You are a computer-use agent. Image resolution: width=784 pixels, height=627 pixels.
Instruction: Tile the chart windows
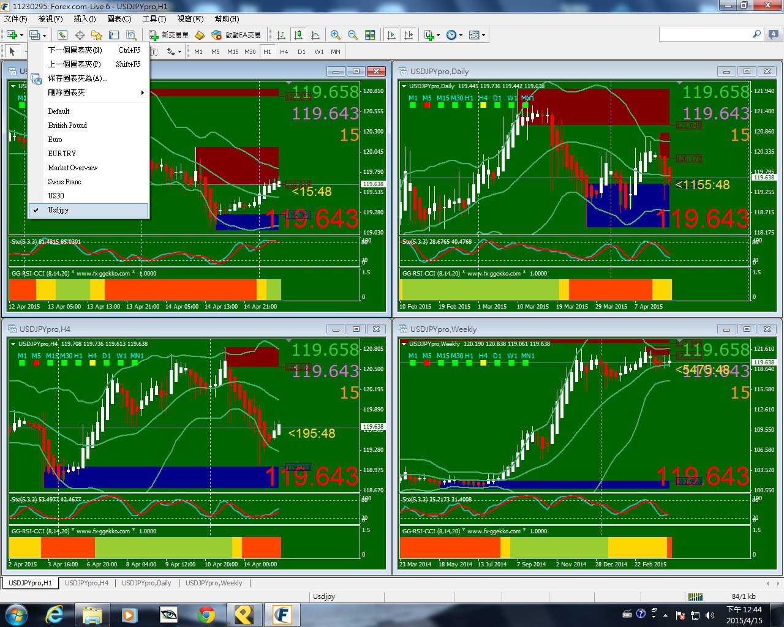[x=370, y=35]
